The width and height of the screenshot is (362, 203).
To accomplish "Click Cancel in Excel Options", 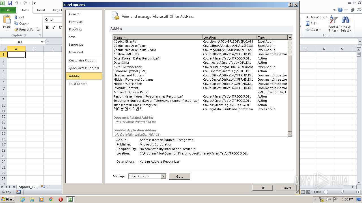I will click(x=286, y=188).
